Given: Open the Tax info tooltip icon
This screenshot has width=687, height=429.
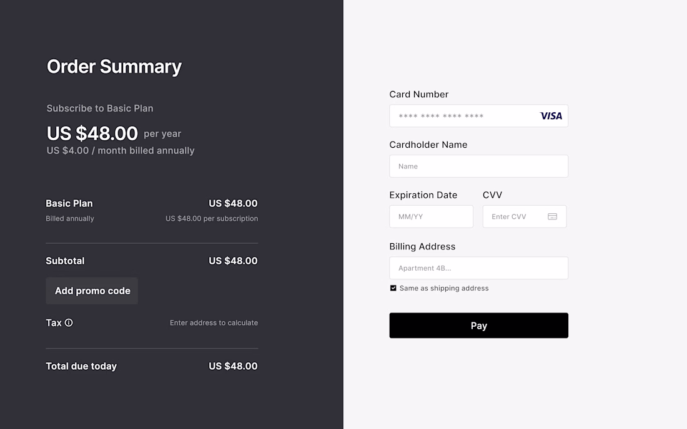Looking at the screenshot, I should tap(69, 322).
